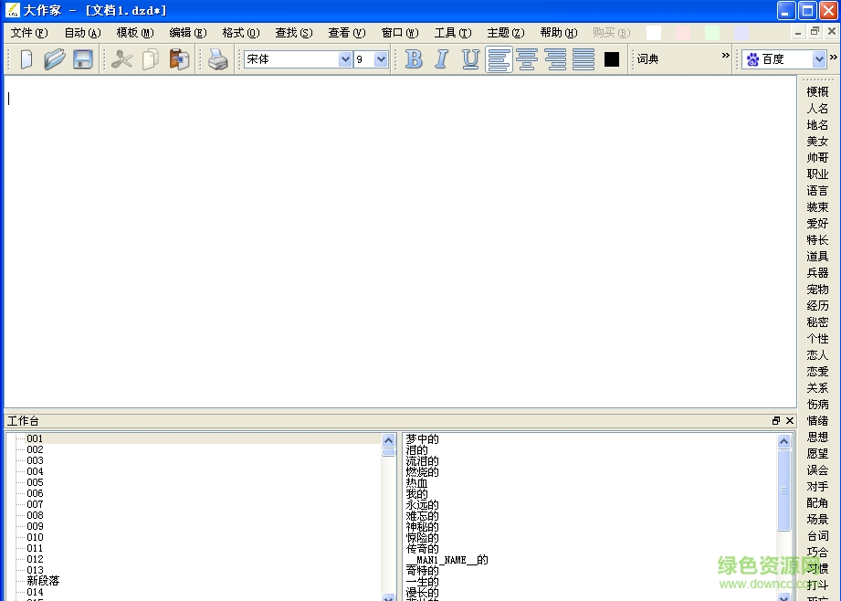Open the 格式 menu
This screenshot has height=601, width=841.
(x=239, y=32)
